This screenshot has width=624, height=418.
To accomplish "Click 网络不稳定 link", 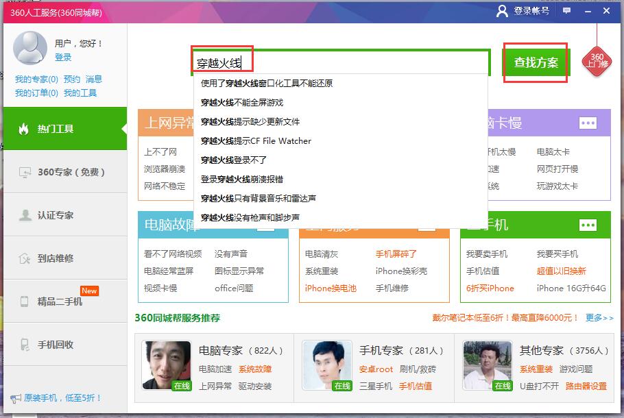I will [x=165, y=186].
